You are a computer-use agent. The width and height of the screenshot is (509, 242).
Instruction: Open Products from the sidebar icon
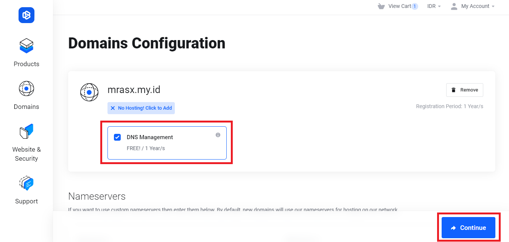pyautogui.click(x=26, y=45)
